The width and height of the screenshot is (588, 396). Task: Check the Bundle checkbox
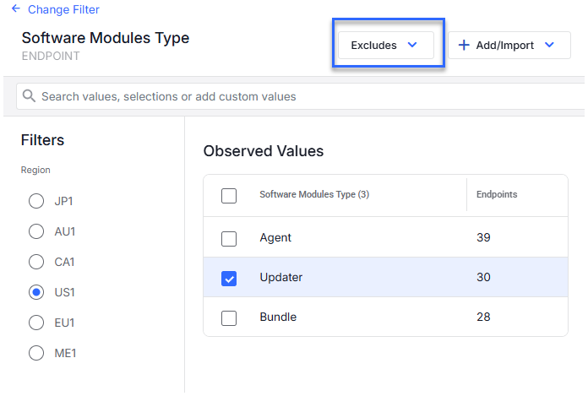pos(229,318)
